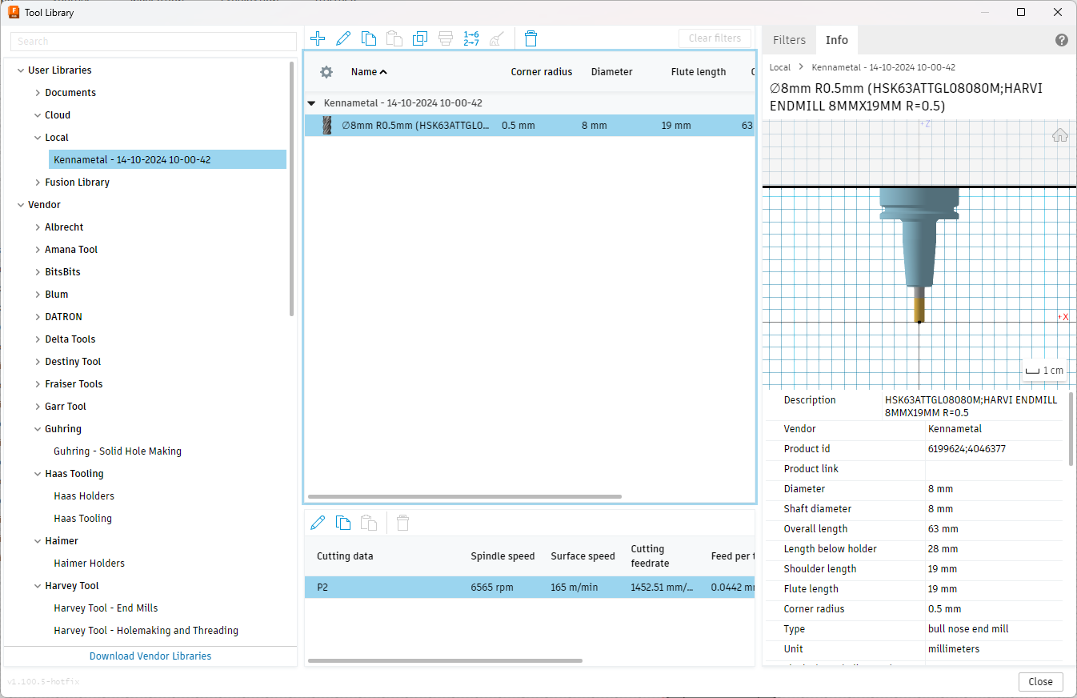Select Kennametal - 14-10-2024 10-00-42 library

pyautogui.click(x=167, y=160)
